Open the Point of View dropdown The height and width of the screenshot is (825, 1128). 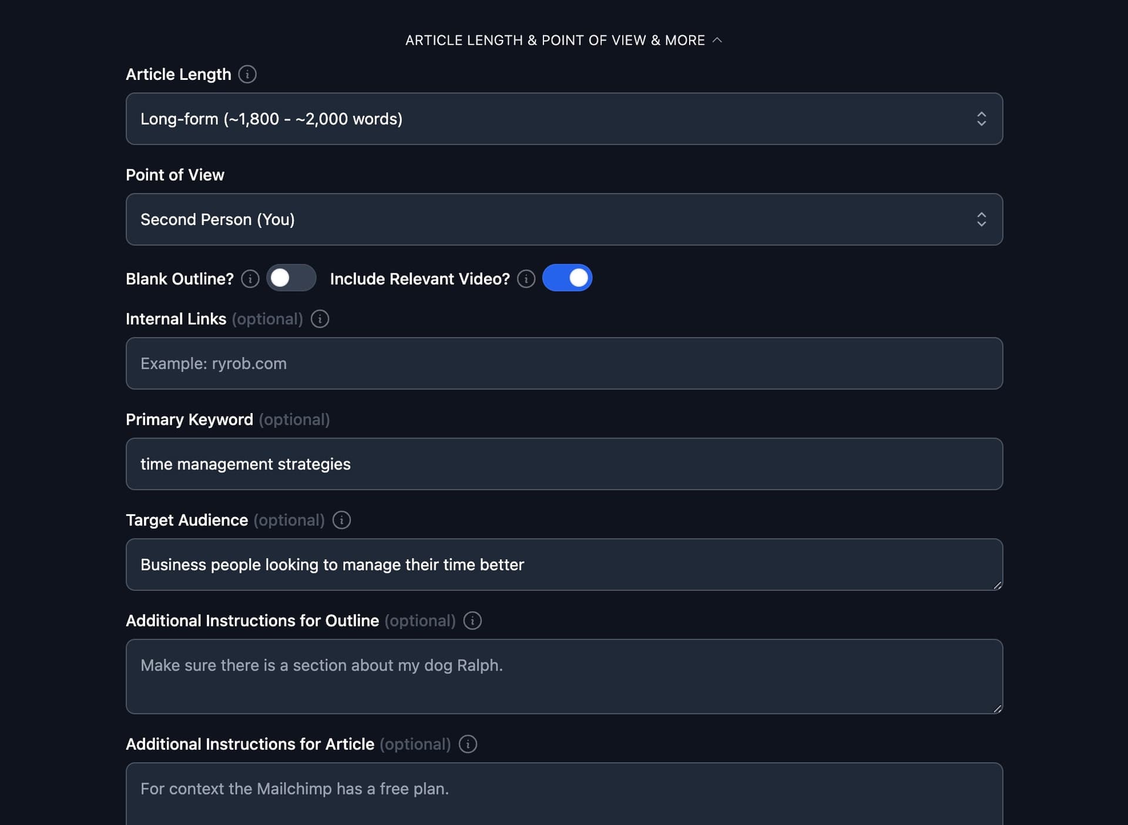(564, 219)
